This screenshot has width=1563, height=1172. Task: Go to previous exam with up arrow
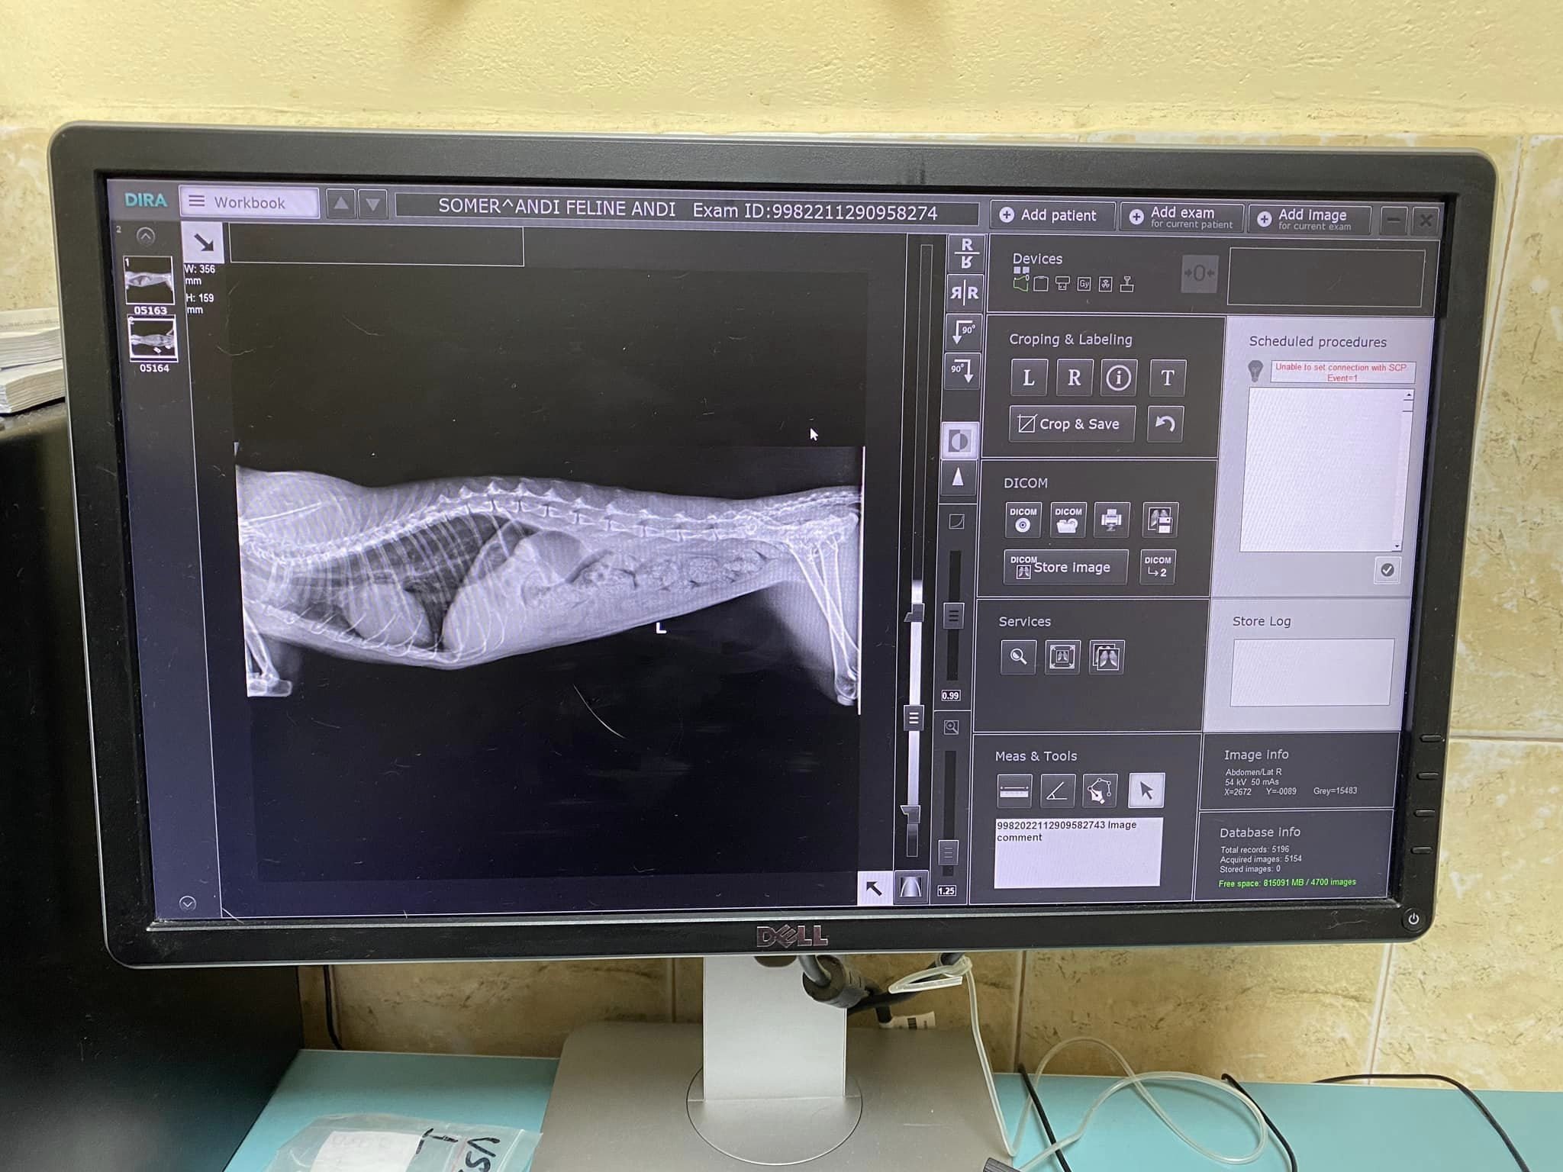click(341, 204)
